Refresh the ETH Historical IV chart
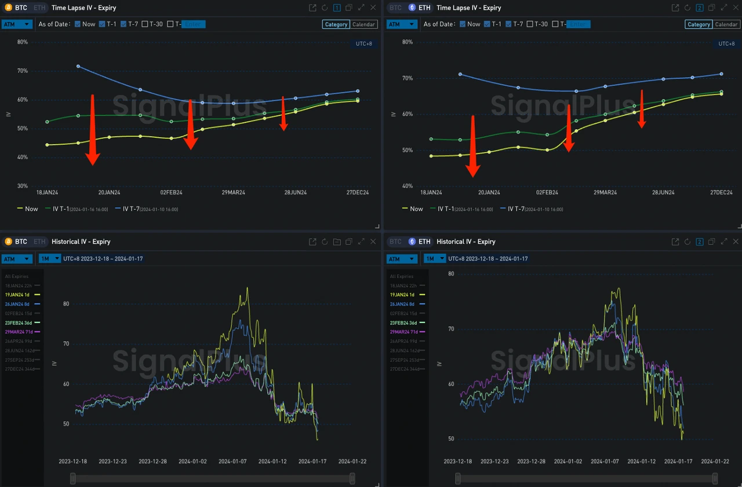This screenshot has height=487, width=742. click(687, 241)
